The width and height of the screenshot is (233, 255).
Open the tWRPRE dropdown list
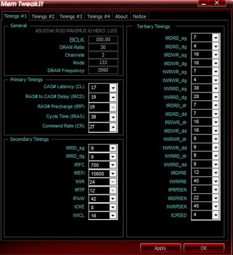(x=216, y=181)
